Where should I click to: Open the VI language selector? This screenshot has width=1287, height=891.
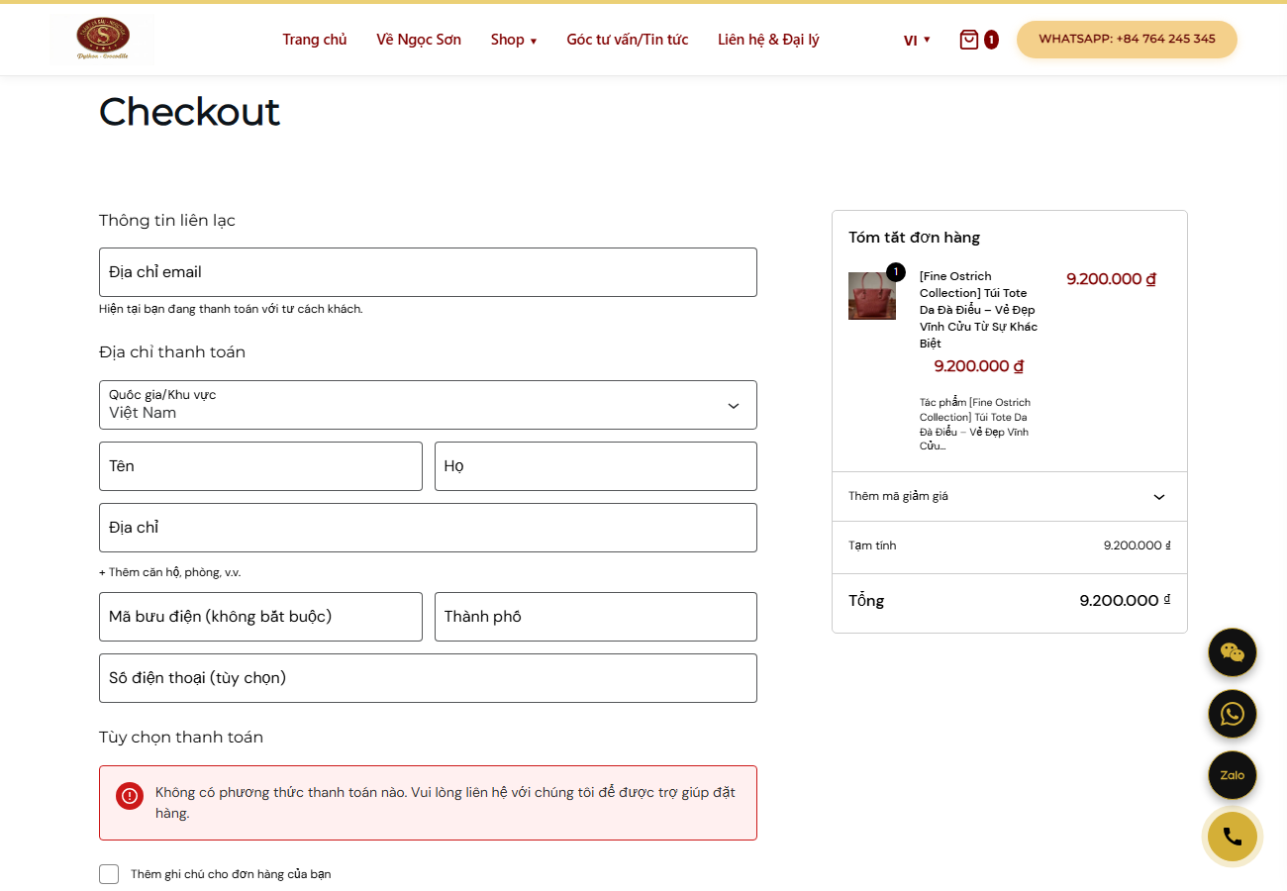point(917,40)
